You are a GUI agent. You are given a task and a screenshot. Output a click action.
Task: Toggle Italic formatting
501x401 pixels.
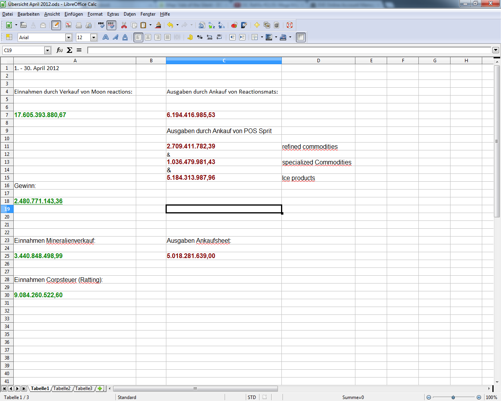click(115, 37)
